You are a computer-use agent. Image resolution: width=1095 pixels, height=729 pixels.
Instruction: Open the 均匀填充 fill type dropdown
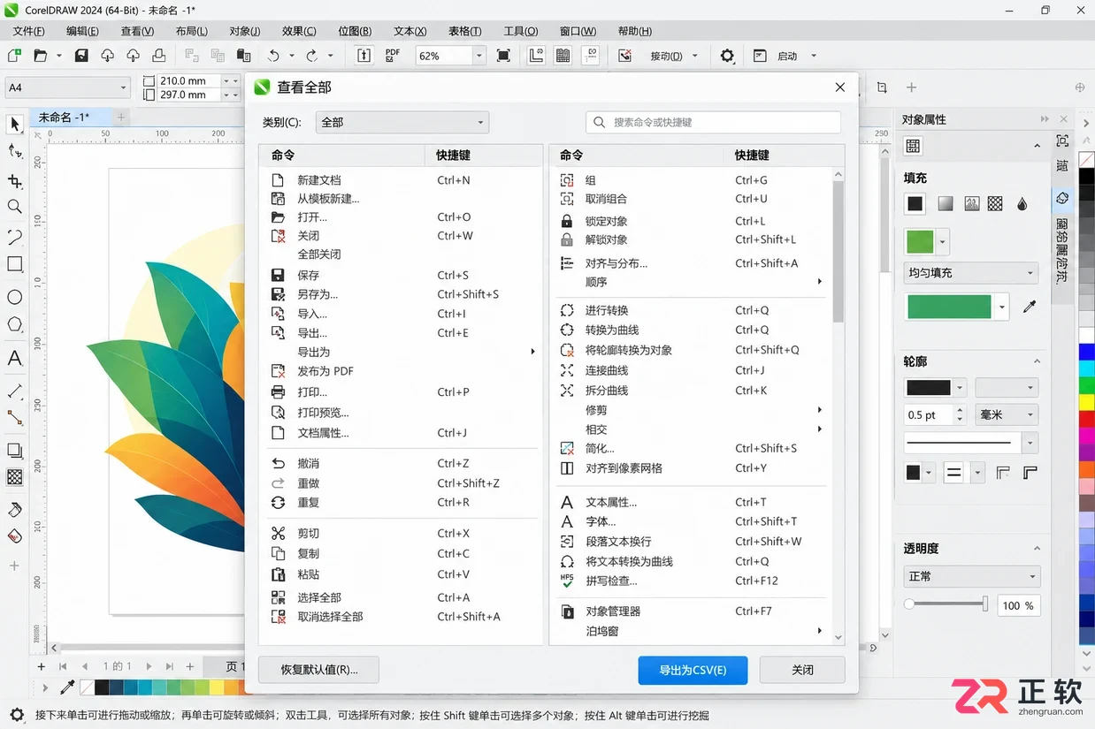(x=971, y=273)
